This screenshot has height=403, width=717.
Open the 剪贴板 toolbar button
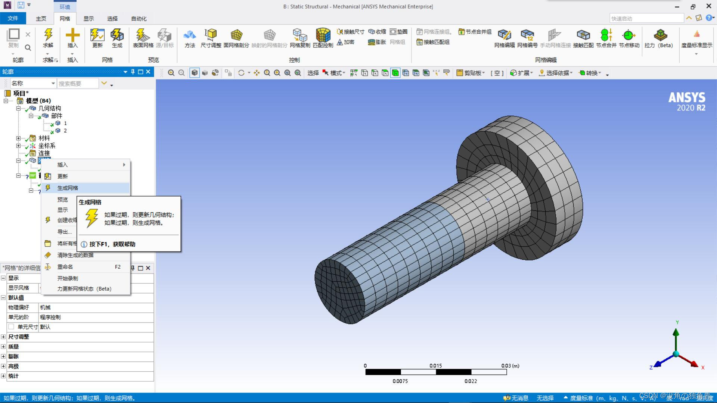471,73
